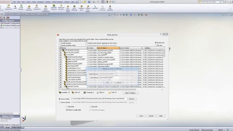Screen dimensions: 233x131
Task: Switch to the Office Products tab
Action: (33, 14)
